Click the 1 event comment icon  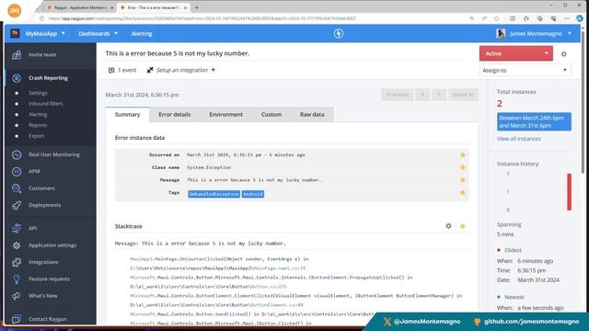111,70
